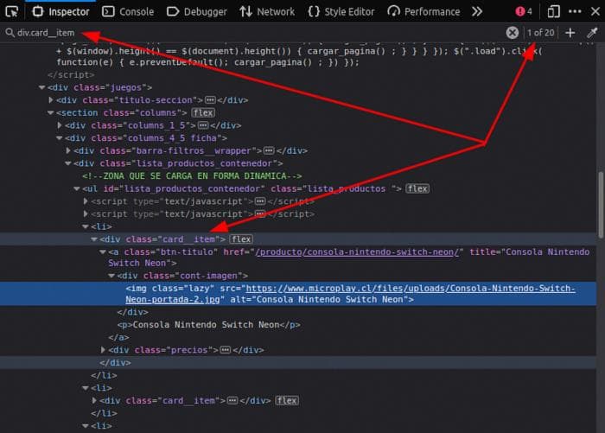Collapse the section class columns node
The height and width of the screenshot is (433, 605).
(x=50, y=113)
